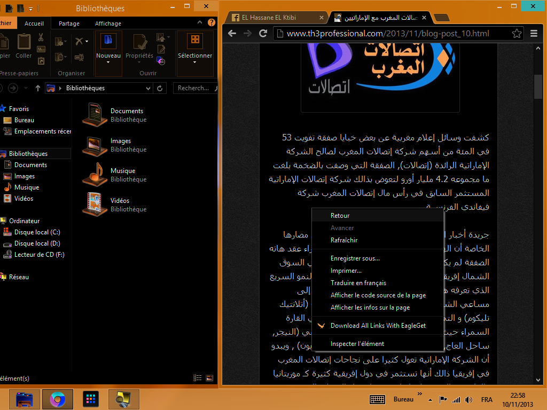Viewport: 547px width, 410px height.
Task: Open the Chrome hamburger menu
Action: tap(534, 34)
